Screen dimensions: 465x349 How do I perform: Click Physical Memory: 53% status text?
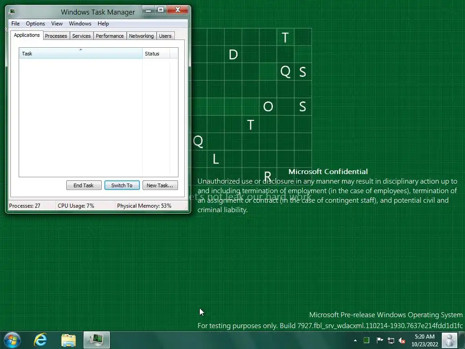click(144, 206)
